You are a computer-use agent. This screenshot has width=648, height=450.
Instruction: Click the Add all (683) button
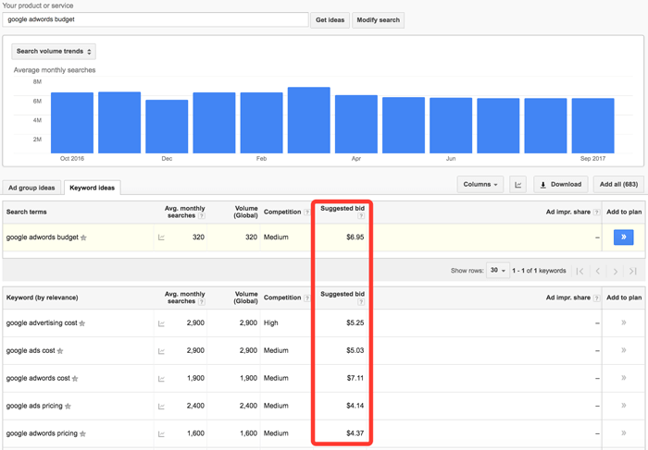coord(618,185)
